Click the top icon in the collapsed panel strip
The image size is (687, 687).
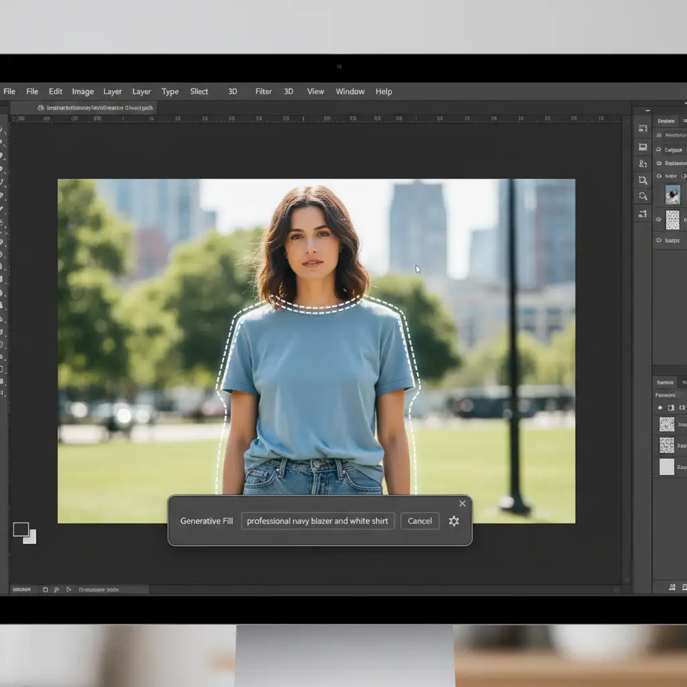[643, 129]
